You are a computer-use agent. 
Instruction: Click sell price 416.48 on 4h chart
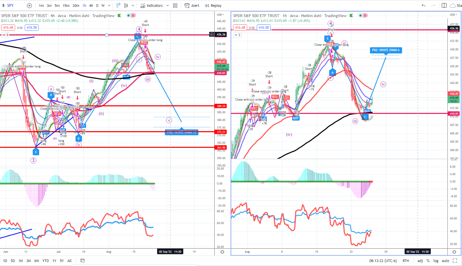[8, 28]
